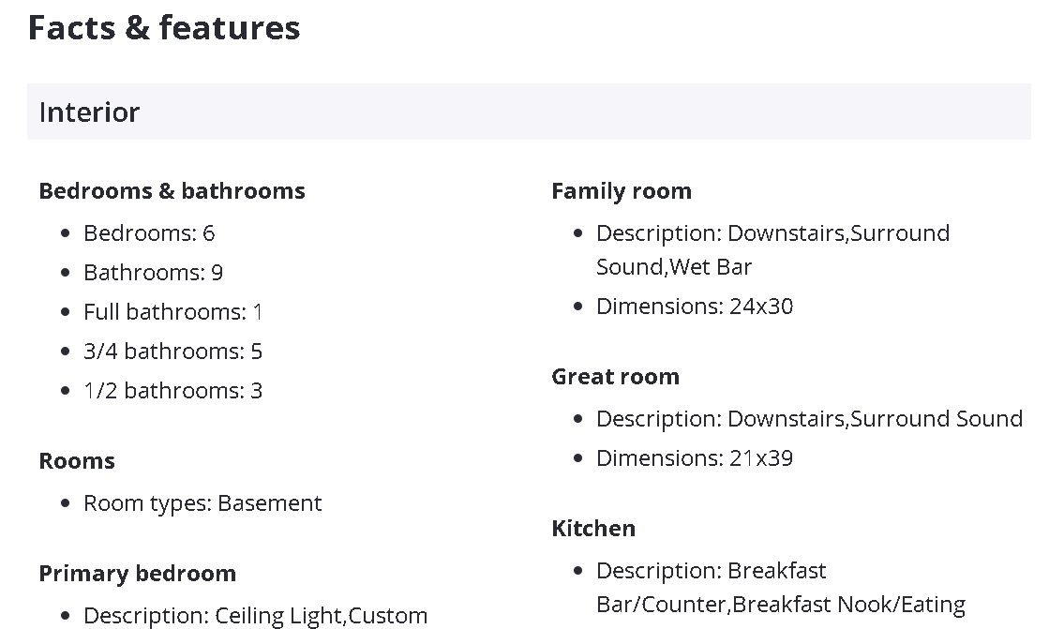Select Great room Surround Sound description
Viewport: 1064px width, 629px height.
[809, 419]
